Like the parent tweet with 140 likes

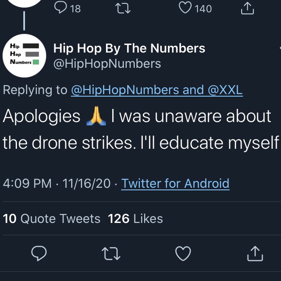186,8
